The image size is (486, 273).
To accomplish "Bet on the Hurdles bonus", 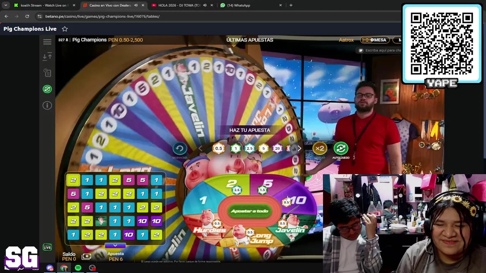I will point(209,226).
